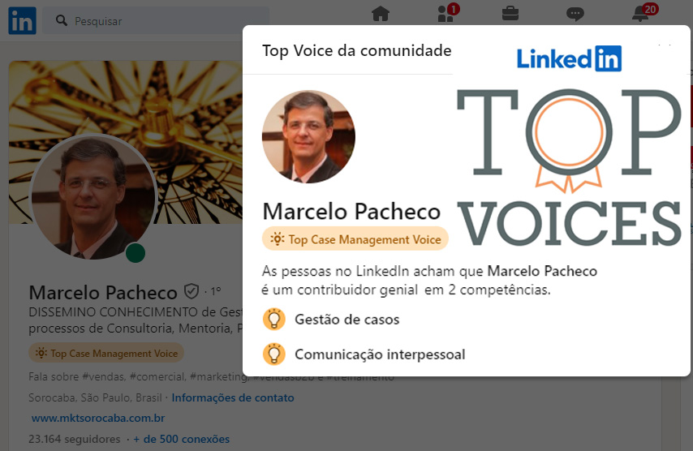Visit the www.mktsorocaba.com.br link

point(98,418)
